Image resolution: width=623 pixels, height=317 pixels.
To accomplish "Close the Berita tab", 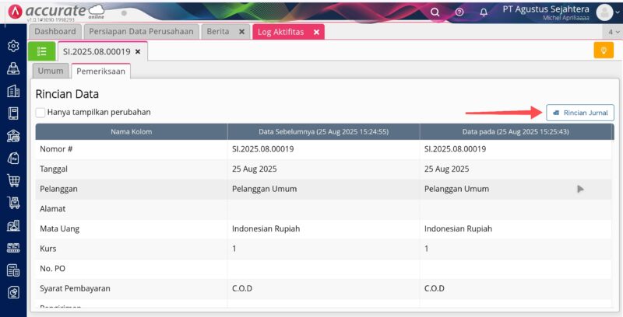I will click(x=241, y=32).
